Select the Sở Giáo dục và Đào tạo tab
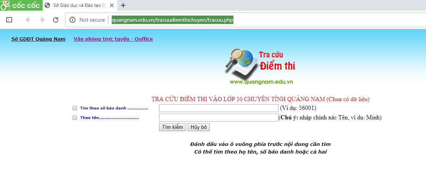426x179 pixels. coord(80,5)
